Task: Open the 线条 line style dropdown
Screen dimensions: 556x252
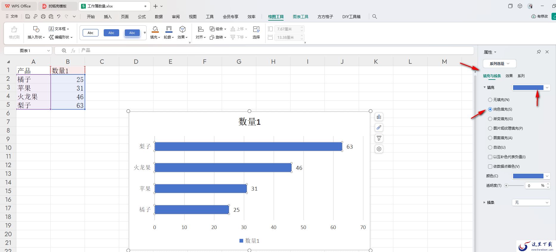Action: tap(531, 203)
